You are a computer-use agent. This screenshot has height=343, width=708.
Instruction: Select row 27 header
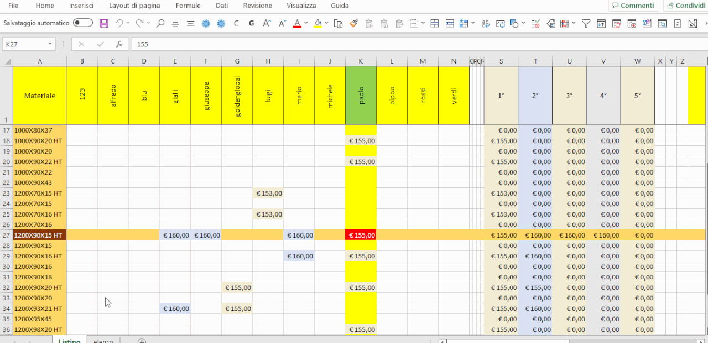(7, 235)
